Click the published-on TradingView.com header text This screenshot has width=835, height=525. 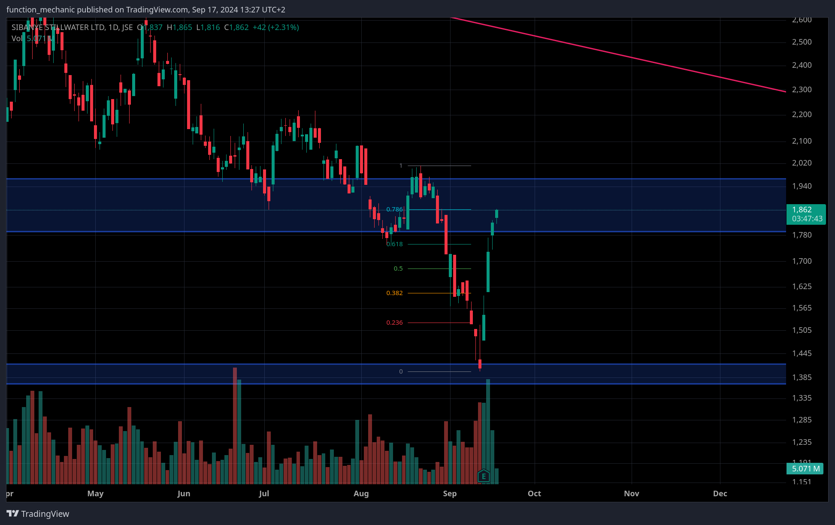pyautogui.click(x=146, y=9)
